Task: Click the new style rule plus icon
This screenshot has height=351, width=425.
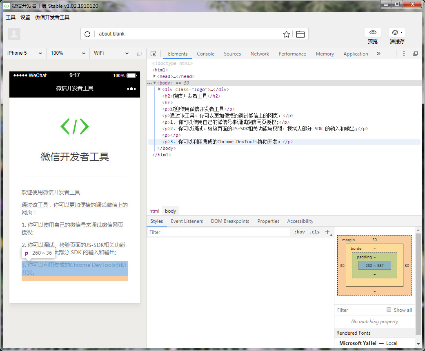Action: [x=327, y=232]
